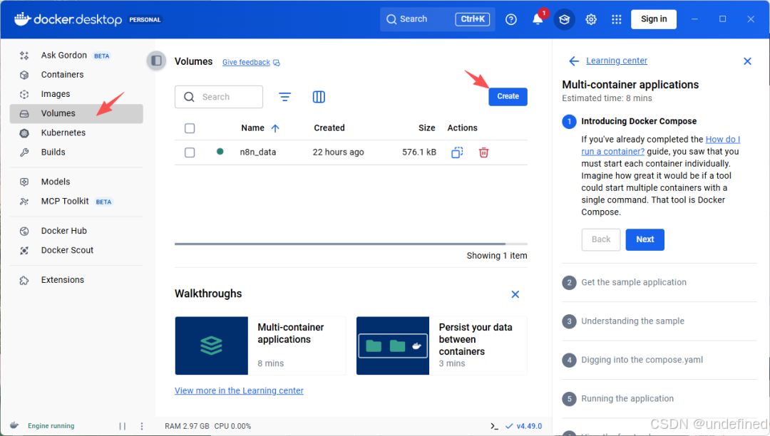Go to Containers in the sidebar
This screenshot has width=770, height=436.
coord(76,75)
